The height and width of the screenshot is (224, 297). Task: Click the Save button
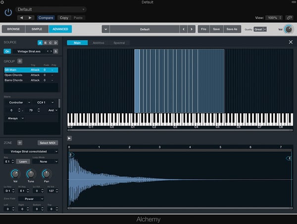coord(216,29)
